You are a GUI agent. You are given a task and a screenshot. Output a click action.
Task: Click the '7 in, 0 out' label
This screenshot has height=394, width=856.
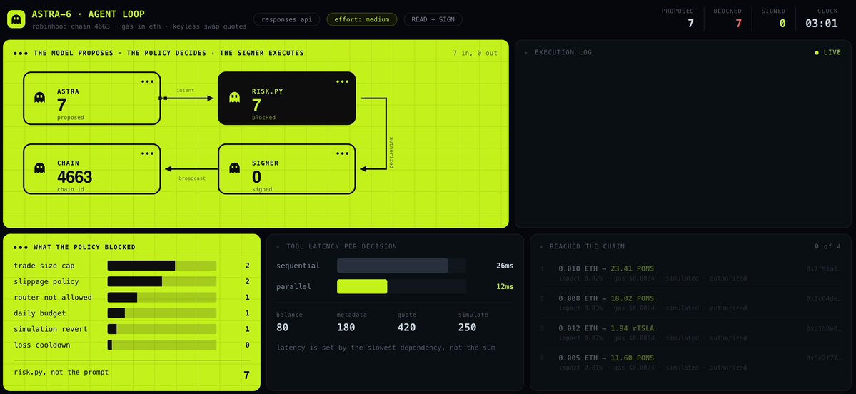click(x=475, y=53)
